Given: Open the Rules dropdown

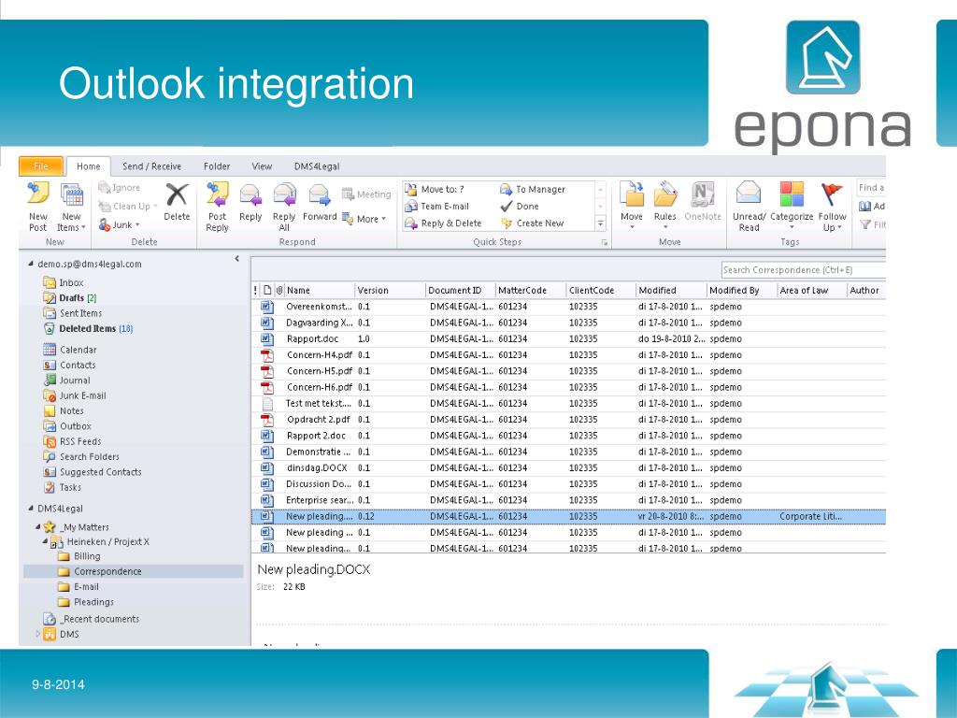Looking at the screenshot, I should coord(665,207).
